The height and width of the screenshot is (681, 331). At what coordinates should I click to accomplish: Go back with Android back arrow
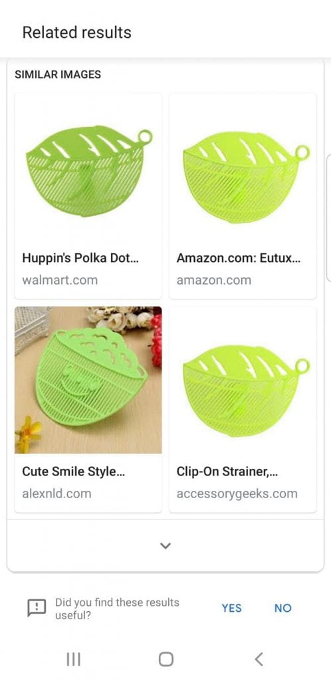259,659
